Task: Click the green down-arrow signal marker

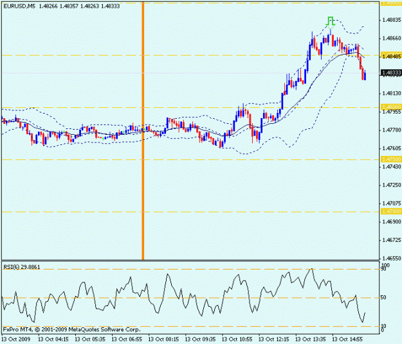Action: click(x=331, y=22)
